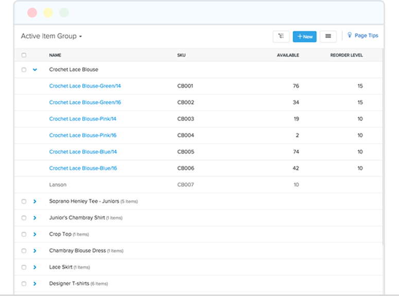The width and height of the screenshot is (399, 296).
Task: Select the Soprano Henley Tee checkbox
Action: click(24, 201)
